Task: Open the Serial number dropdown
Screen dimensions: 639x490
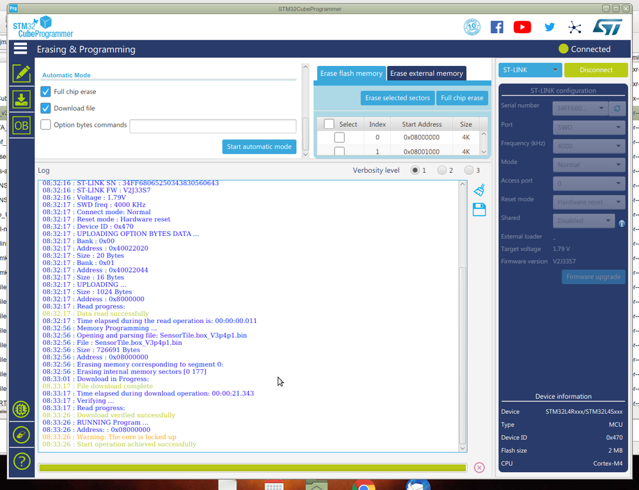Action: (x=580, y=109)
